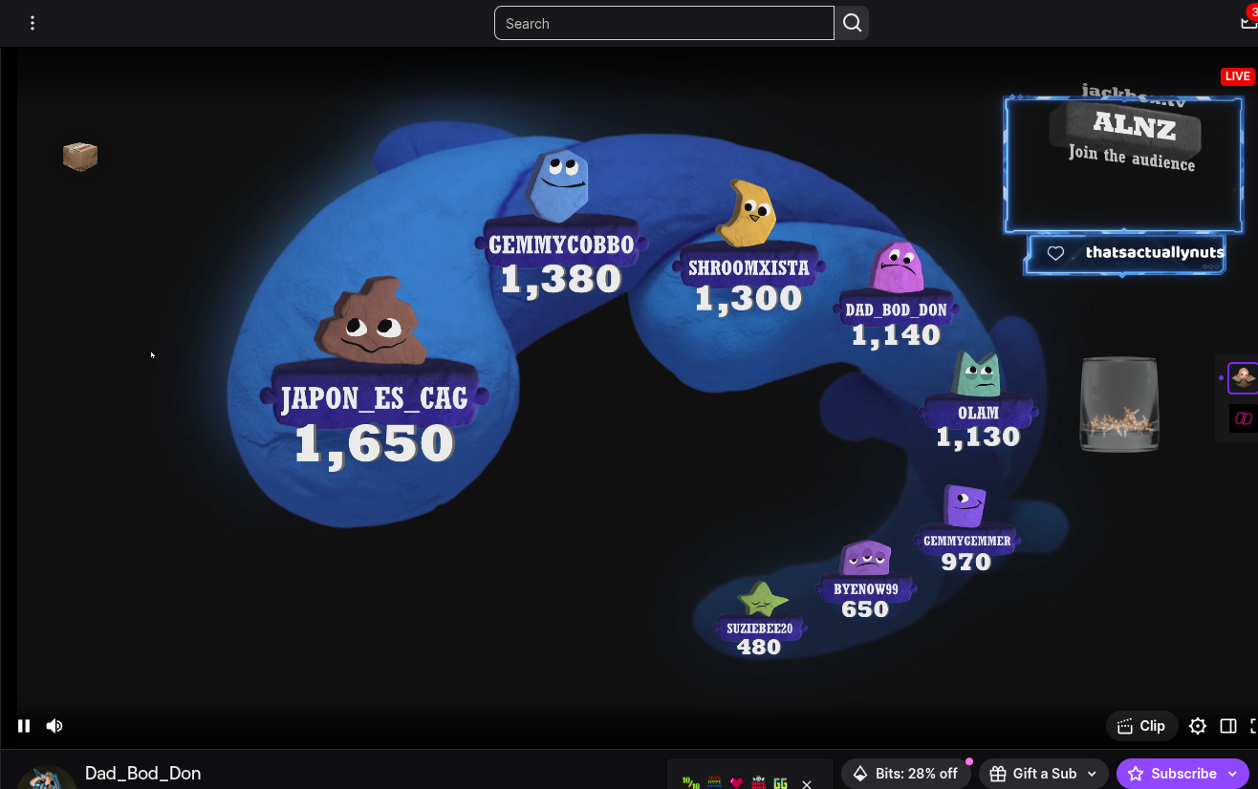Open the Bits: 28% off offer
The image size is (1258, 789).
pyautogui.click(x=905, y=774)
